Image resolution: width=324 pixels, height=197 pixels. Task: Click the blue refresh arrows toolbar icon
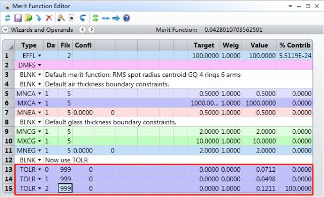tap(8, 18)
